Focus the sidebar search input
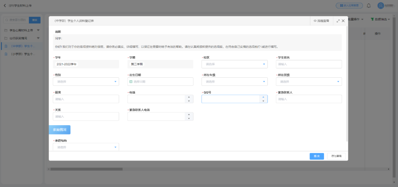The image size is (398, 187). (x=16, y=20)
